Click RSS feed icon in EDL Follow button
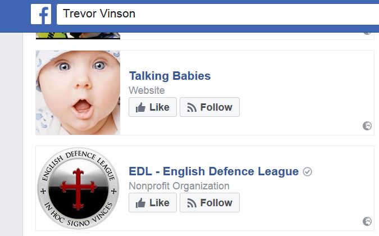 coord(191,203)
